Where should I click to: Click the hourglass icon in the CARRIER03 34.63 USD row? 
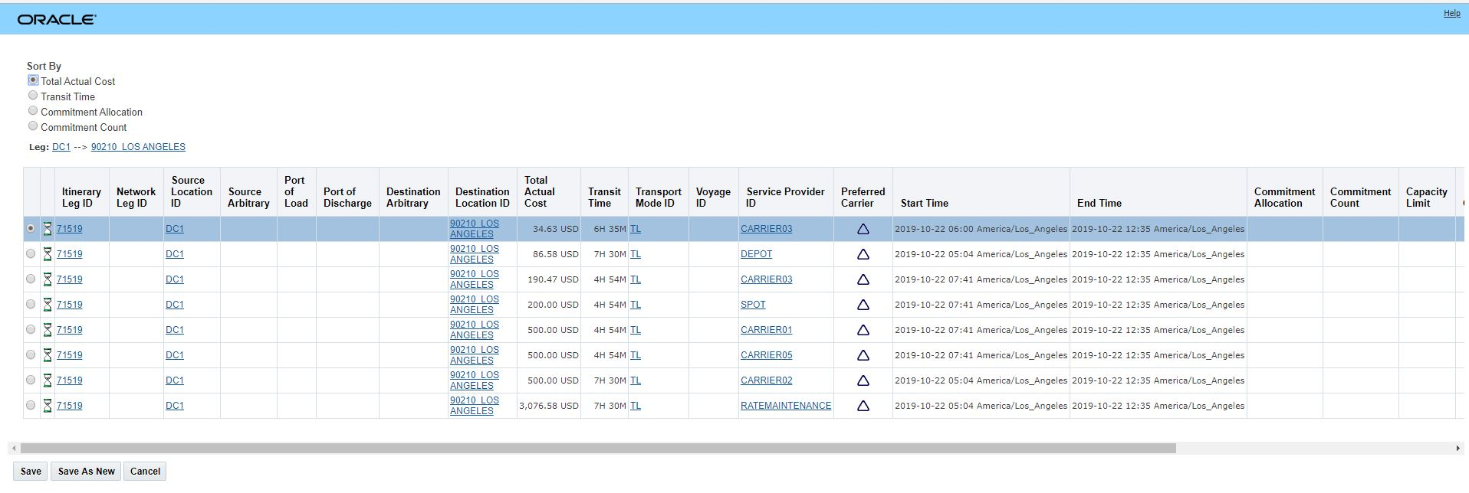click(x=47, y=229)
